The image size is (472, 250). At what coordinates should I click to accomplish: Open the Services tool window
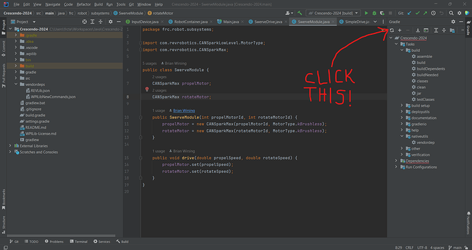(102, 242)
